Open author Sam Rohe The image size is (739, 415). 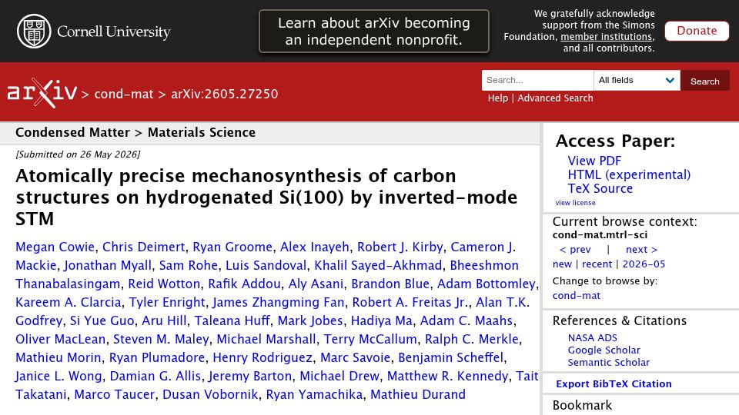[x=189, y=265]
